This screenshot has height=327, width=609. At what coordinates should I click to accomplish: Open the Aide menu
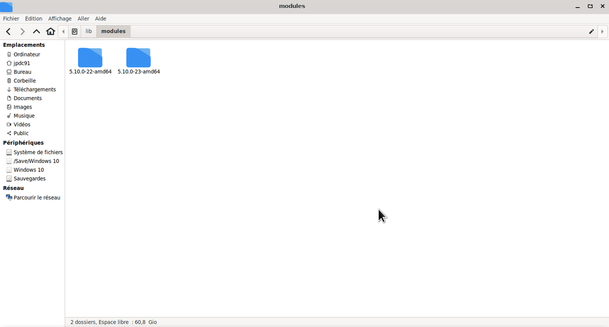coord(100,19)
